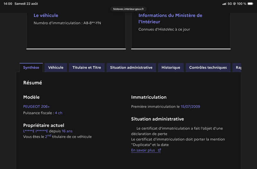Click the 4 ch fiscal power value

point(58,113)
